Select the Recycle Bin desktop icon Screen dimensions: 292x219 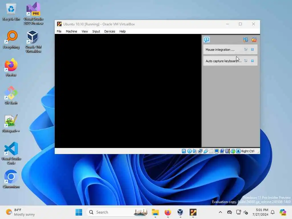pyautogui.click(x=11, y=11)
